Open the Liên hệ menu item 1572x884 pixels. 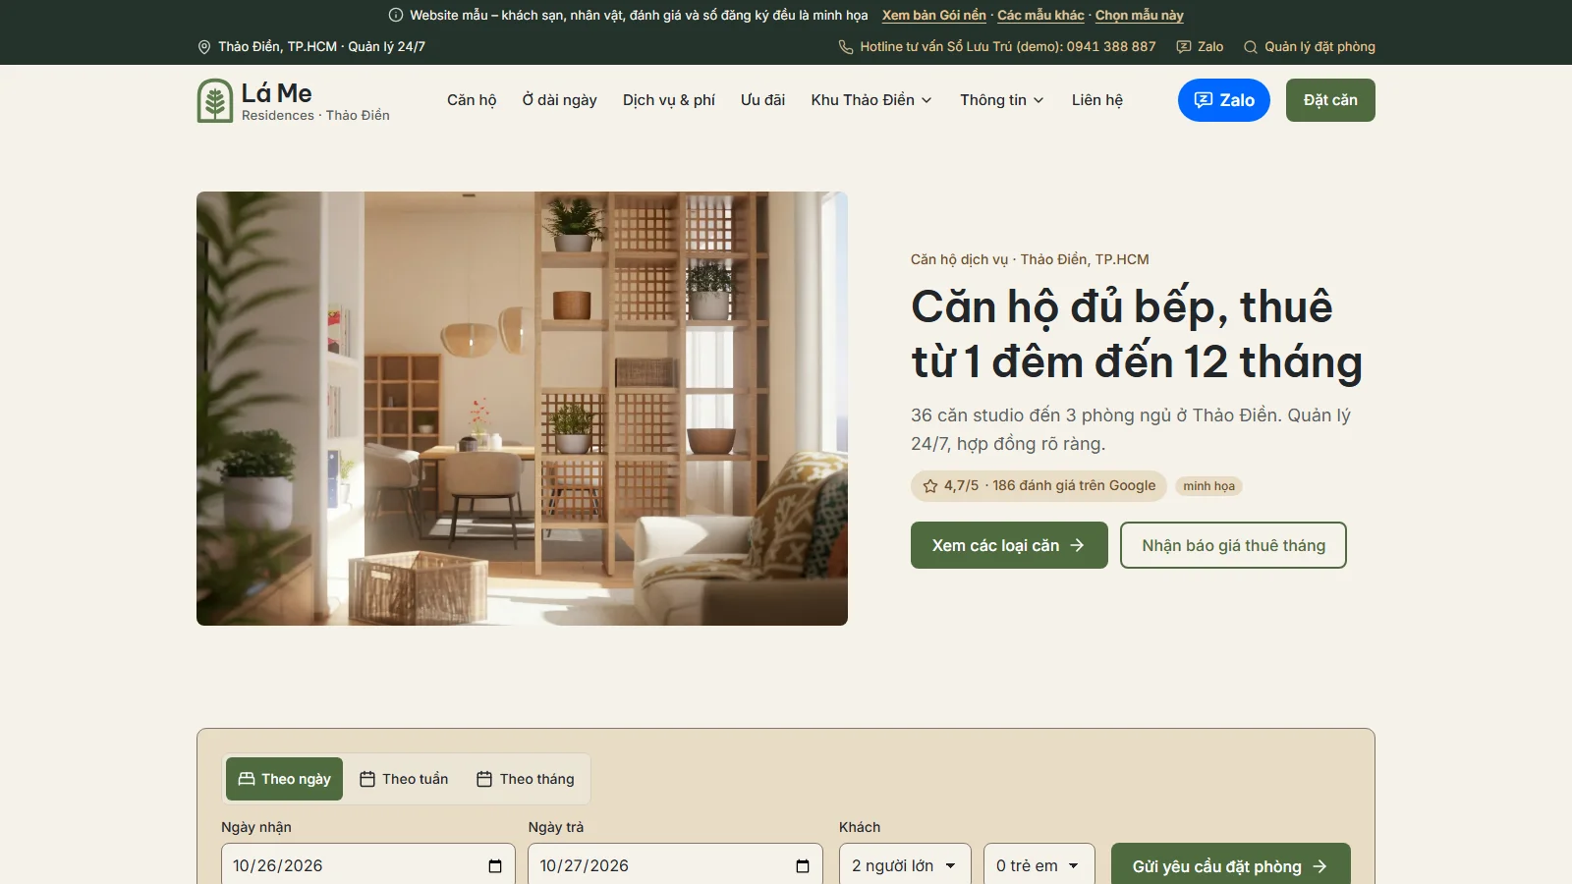[x=1097, y=100]
